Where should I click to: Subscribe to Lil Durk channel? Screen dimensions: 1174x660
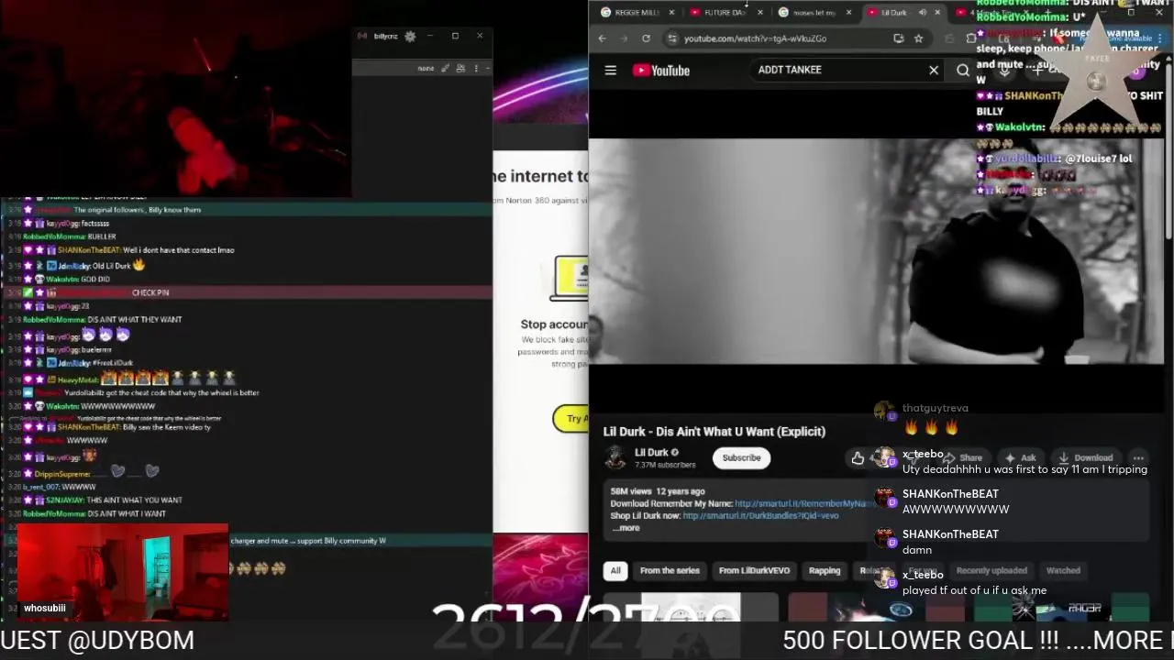click(x=741, y=457)
